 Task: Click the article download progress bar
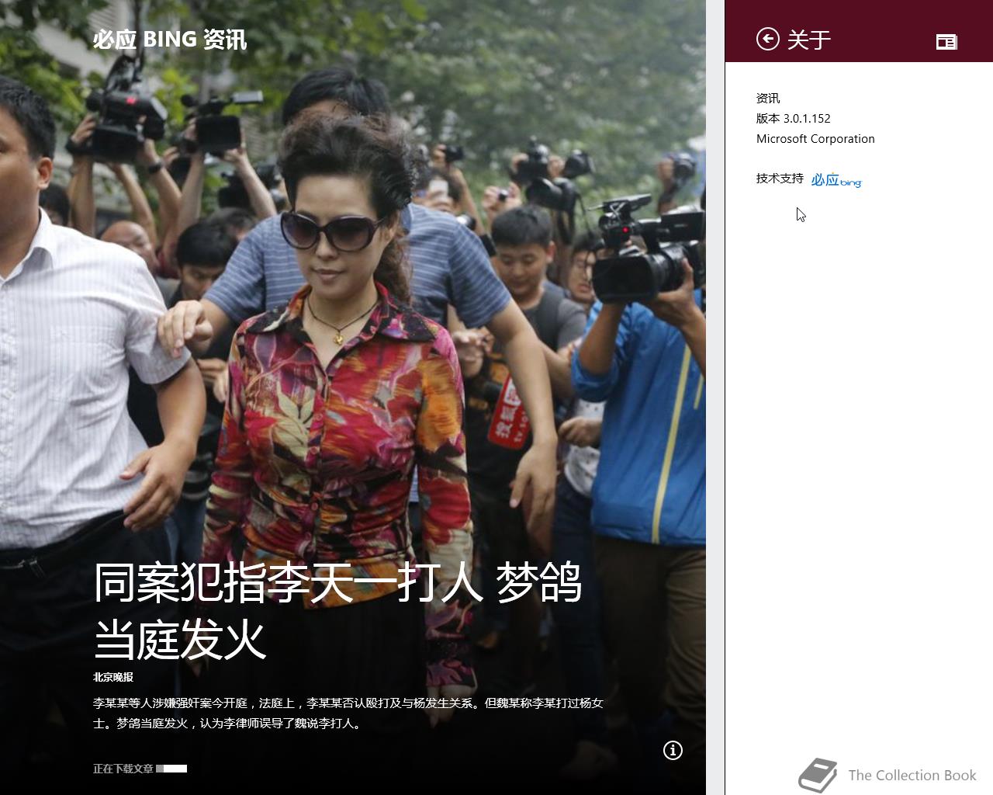[x=171, y=769]
